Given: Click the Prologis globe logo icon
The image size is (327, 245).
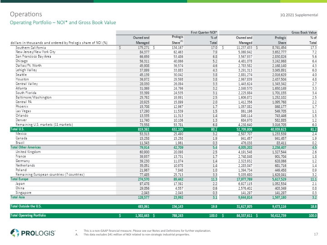Looking at the screenshot, I should (15, 233).
